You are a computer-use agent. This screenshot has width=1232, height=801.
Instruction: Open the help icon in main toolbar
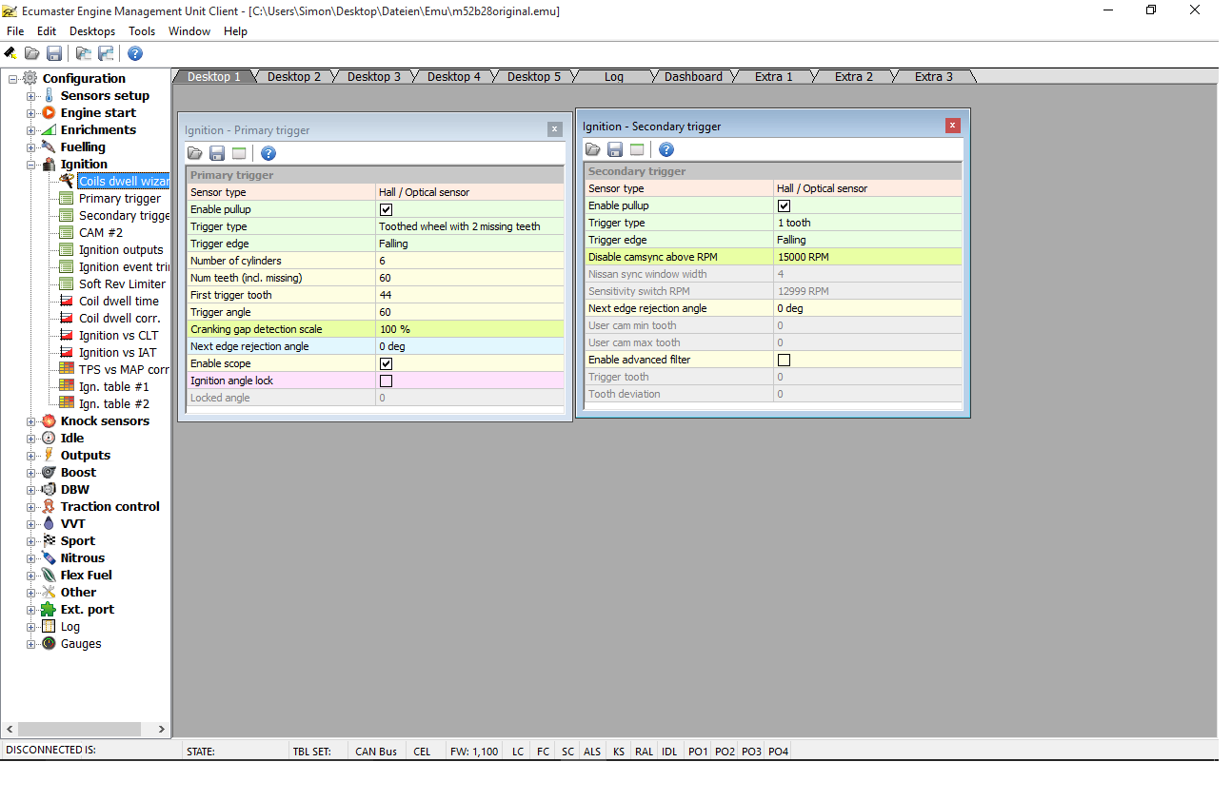135,53
